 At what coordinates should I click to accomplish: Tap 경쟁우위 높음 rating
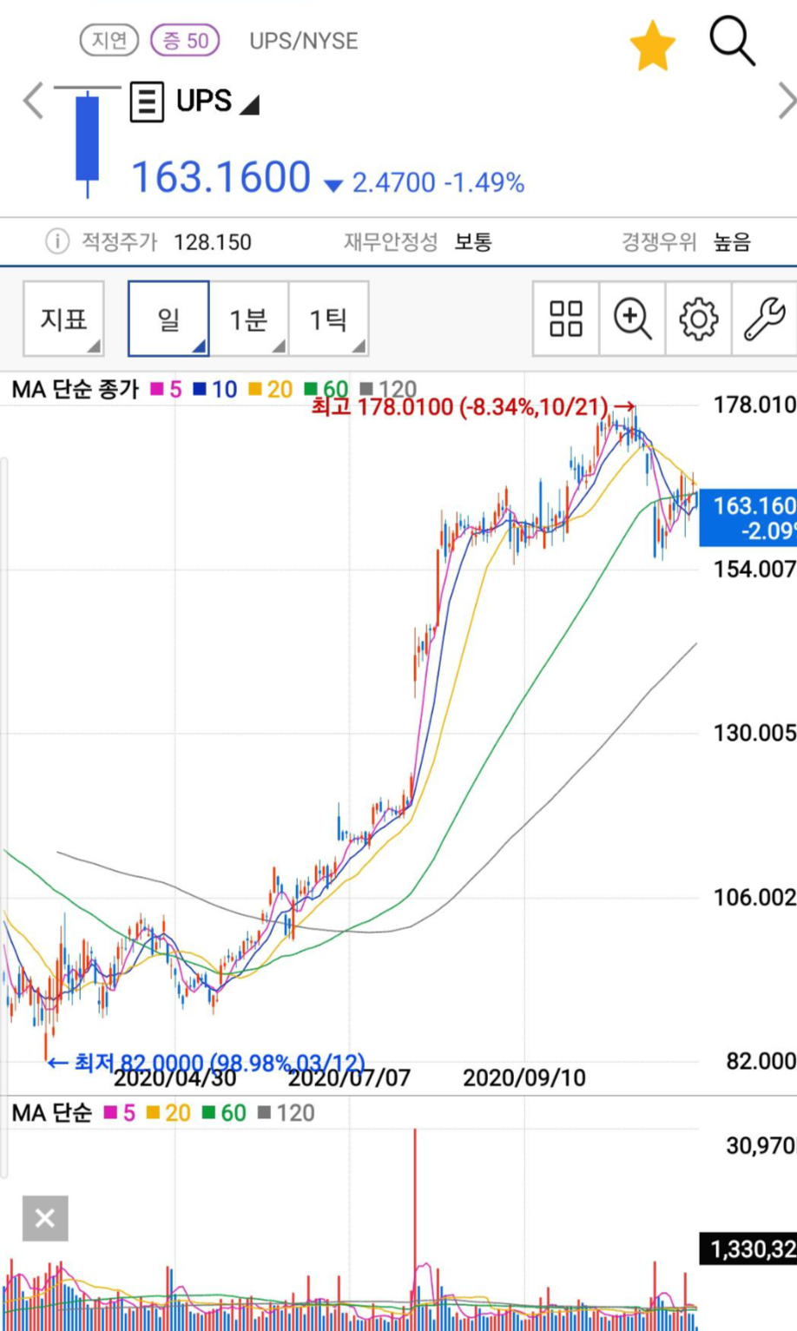[x=686, y=241]
